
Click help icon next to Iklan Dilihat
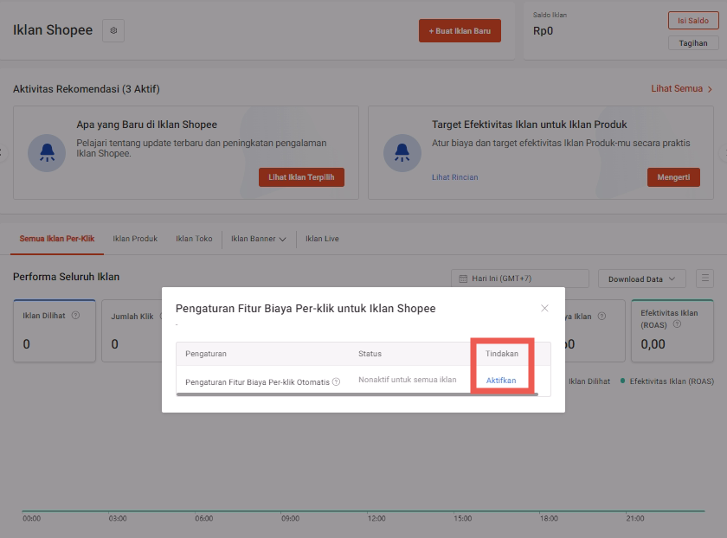75,316
